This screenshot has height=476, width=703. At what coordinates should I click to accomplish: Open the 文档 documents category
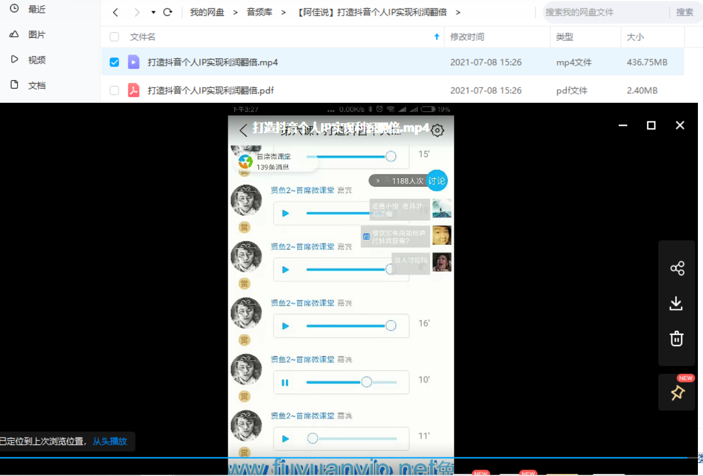click(36, 85)
